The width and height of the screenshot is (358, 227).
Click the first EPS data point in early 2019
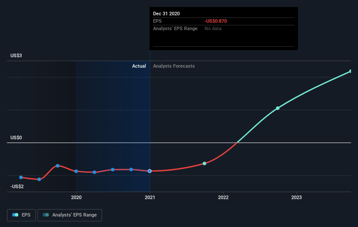[21, 177]
